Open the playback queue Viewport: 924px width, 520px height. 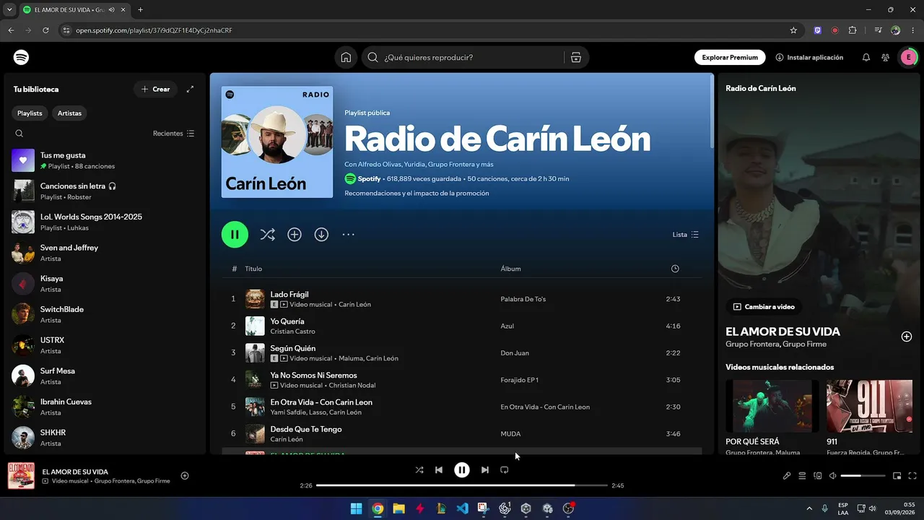click(x=802, y=476)
